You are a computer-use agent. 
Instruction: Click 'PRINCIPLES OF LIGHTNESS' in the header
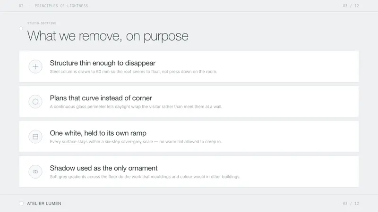(x=61, y=6)
